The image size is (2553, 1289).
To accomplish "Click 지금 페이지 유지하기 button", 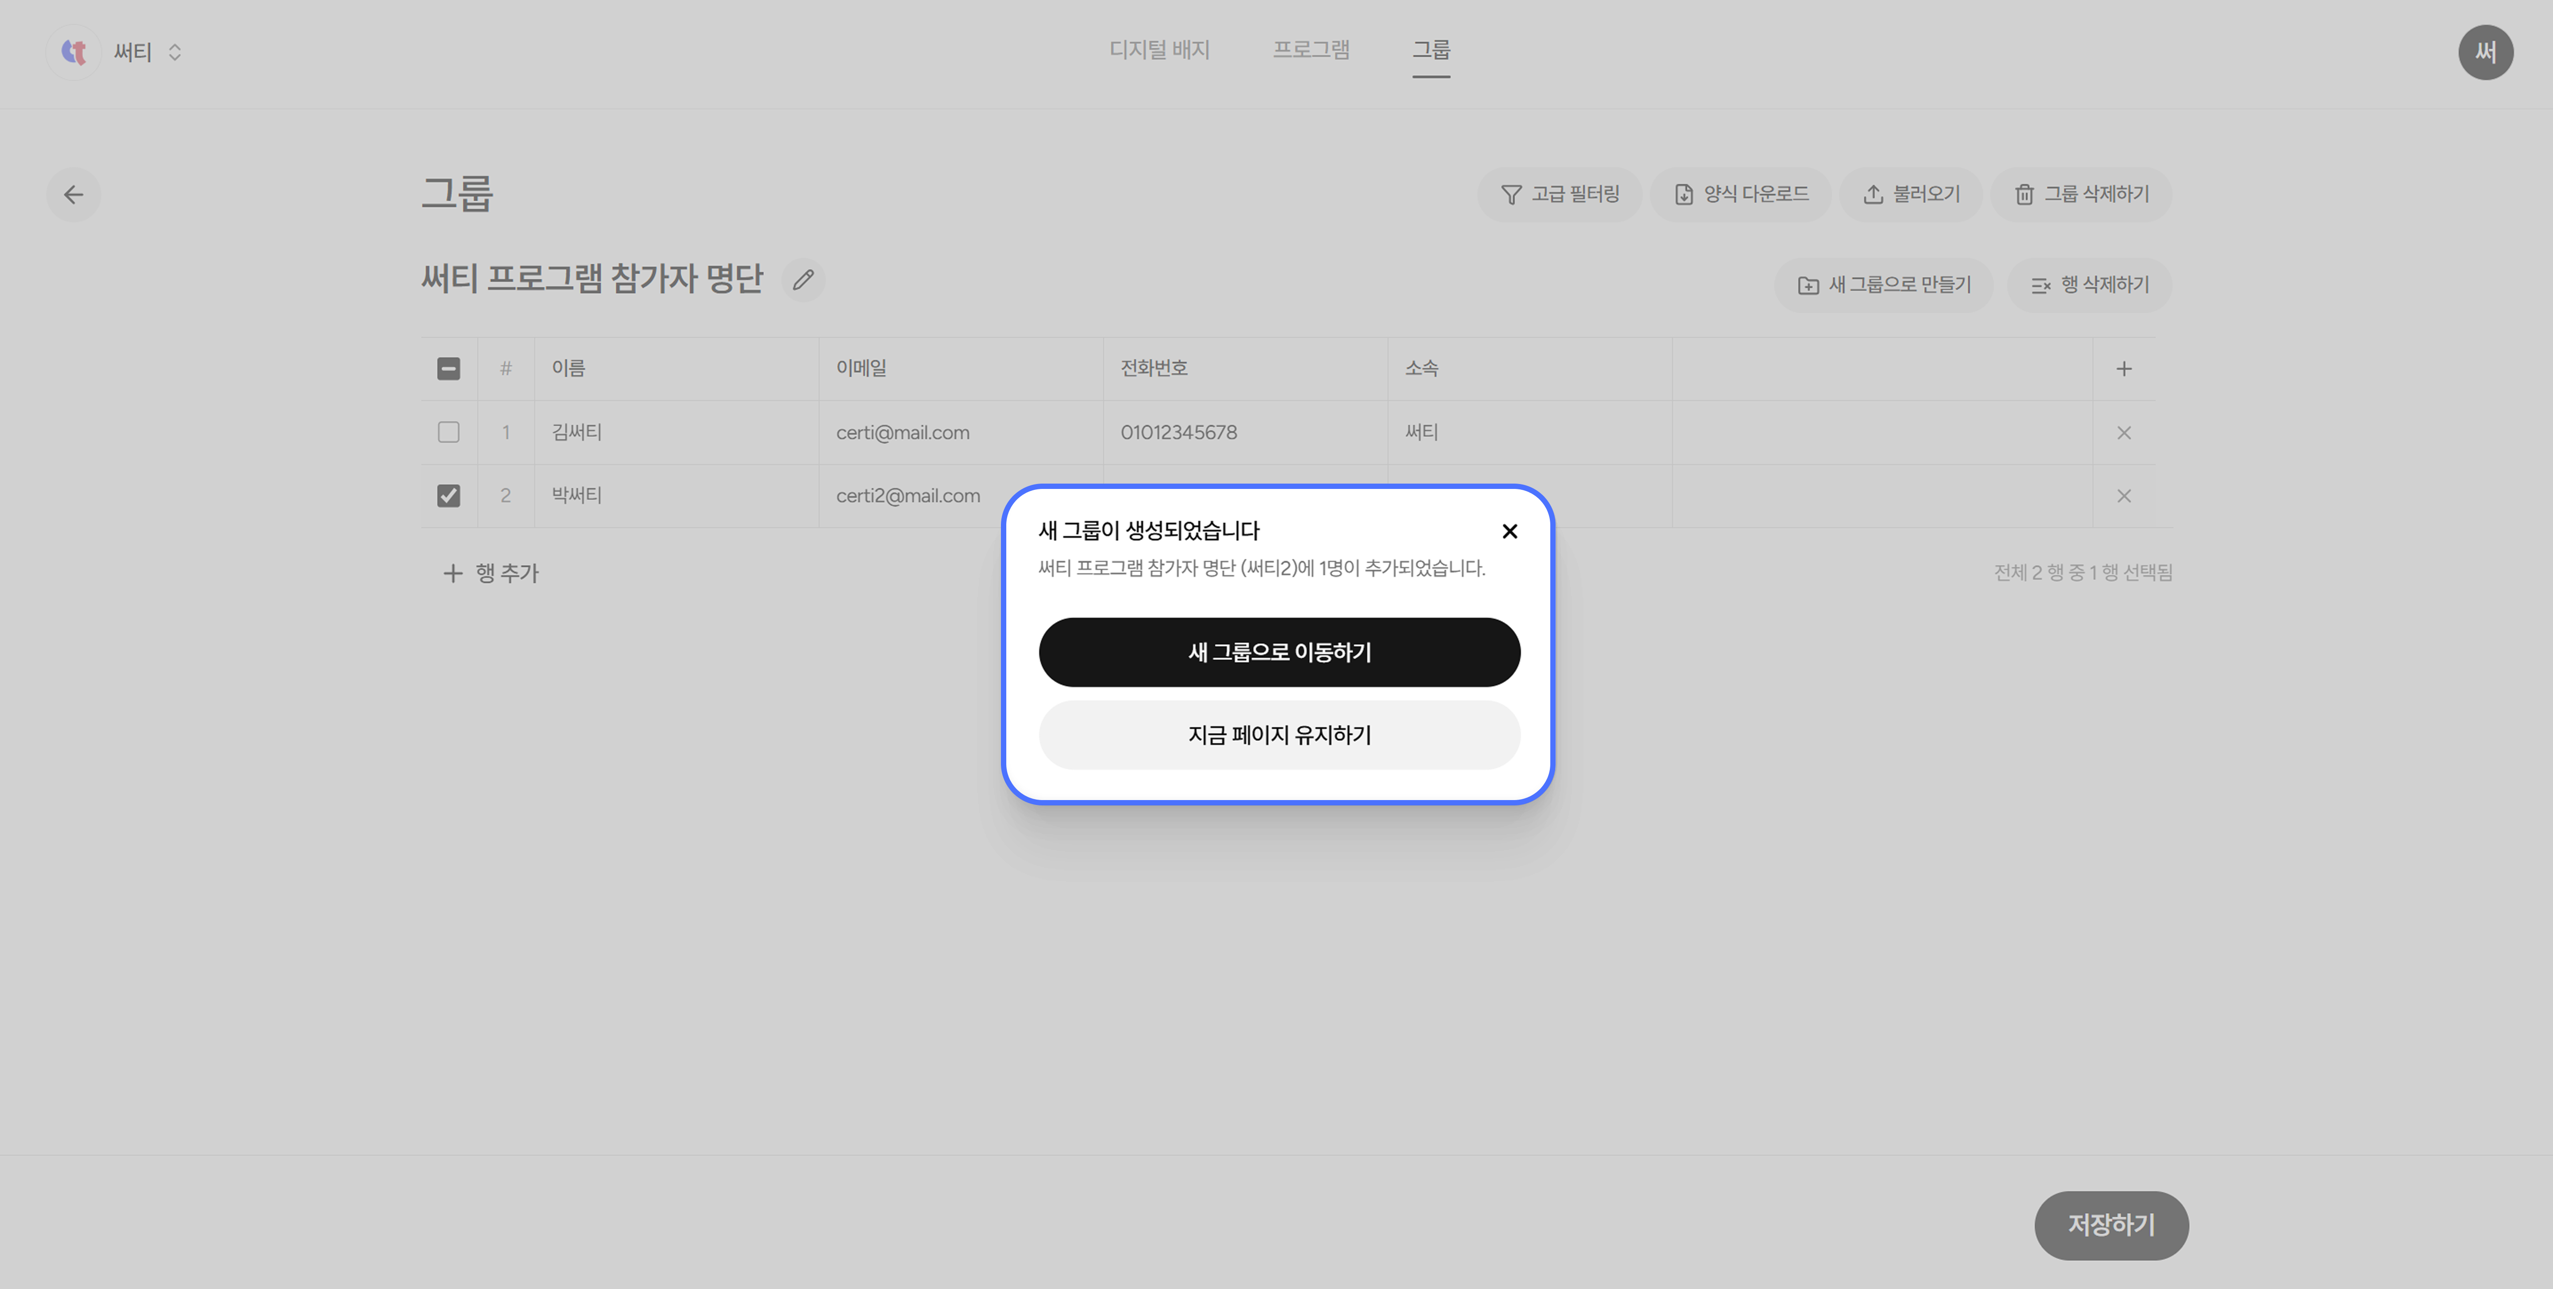I will (1280, 735).
